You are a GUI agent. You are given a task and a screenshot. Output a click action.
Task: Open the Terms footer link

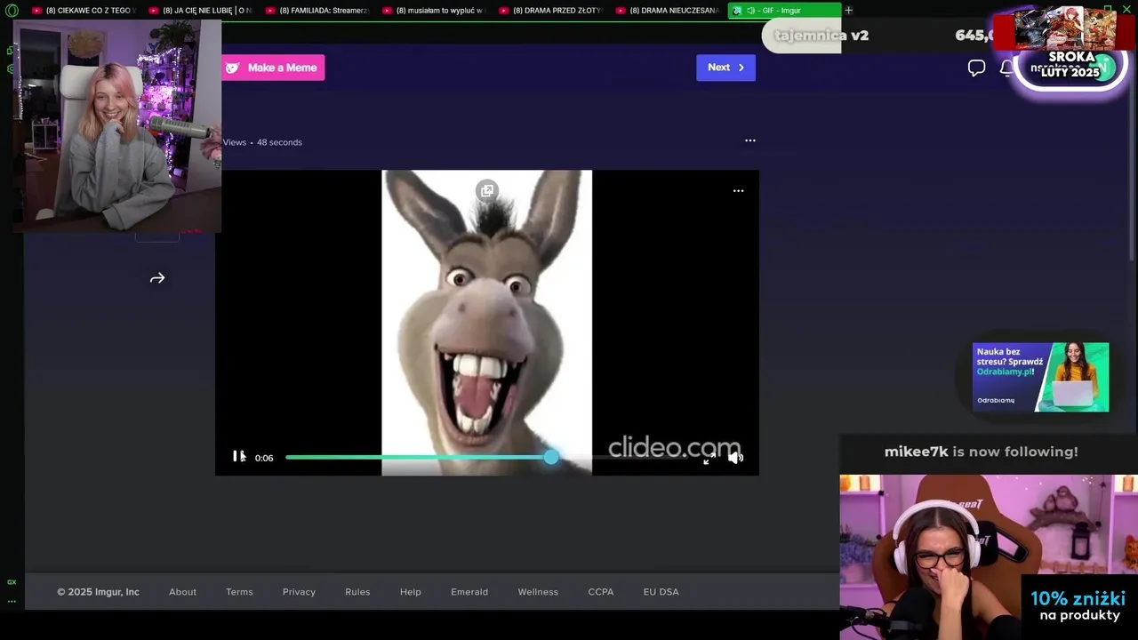click(x=239, y=592)
